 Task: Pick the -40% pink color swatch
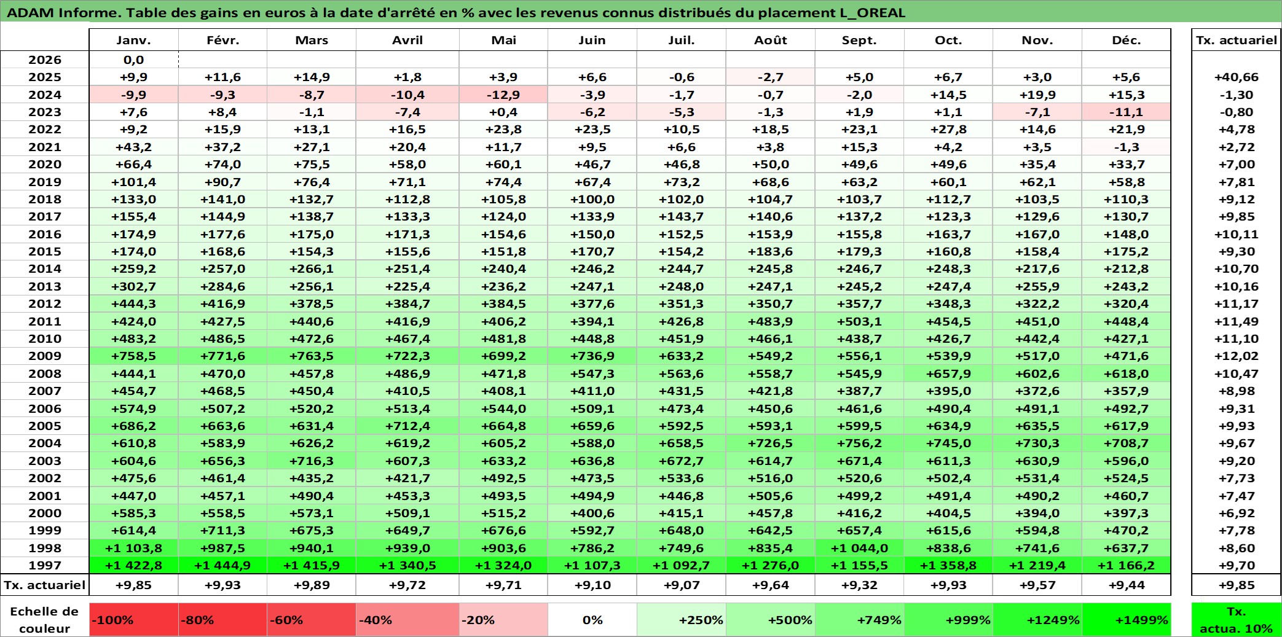pyautogui.click(x=407, y=620)
